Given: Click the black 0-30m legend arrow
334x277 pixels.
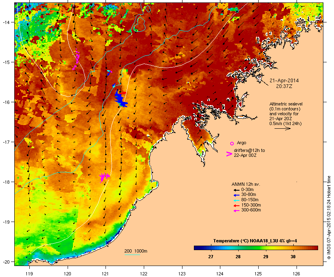Looking at the screenshot, I should pos(236,190).
